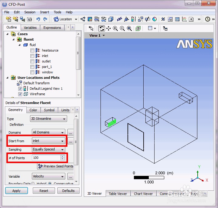
Task: Insert a Comment icon
Action: pos(191,19)
